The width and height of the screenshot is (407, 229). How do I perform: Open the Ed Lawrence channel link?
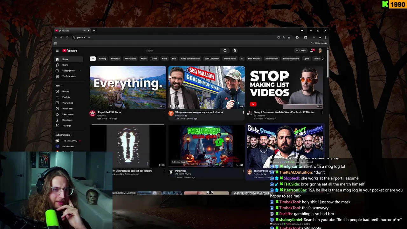(259, 115)
